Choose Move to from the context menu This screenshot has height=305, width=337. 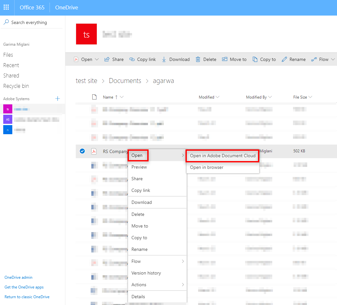click(157, 226)
